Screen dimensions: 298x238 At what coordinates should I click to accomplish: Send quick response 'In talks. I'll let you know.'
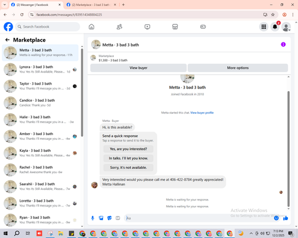click(x=128, y=158)
